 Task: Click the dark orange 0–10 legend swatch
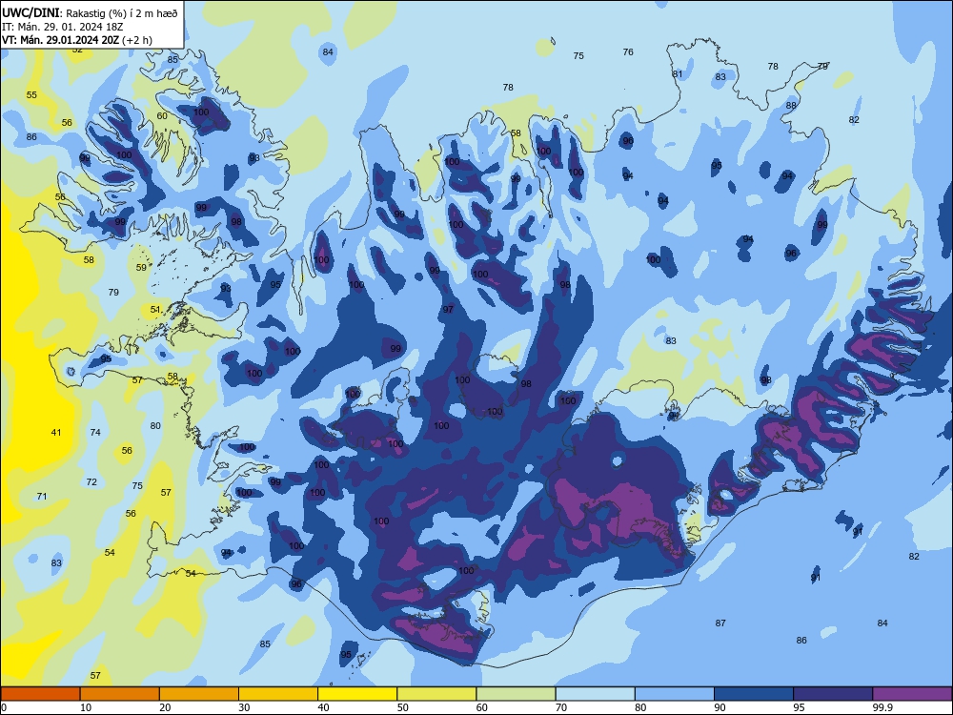pyautogui.click(x=40, y=694)
